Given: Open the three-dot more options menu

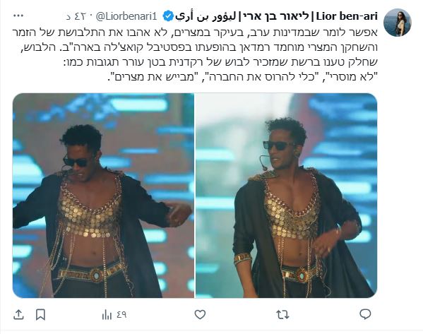Looking at the screenshot, I should tap(18, 16).
